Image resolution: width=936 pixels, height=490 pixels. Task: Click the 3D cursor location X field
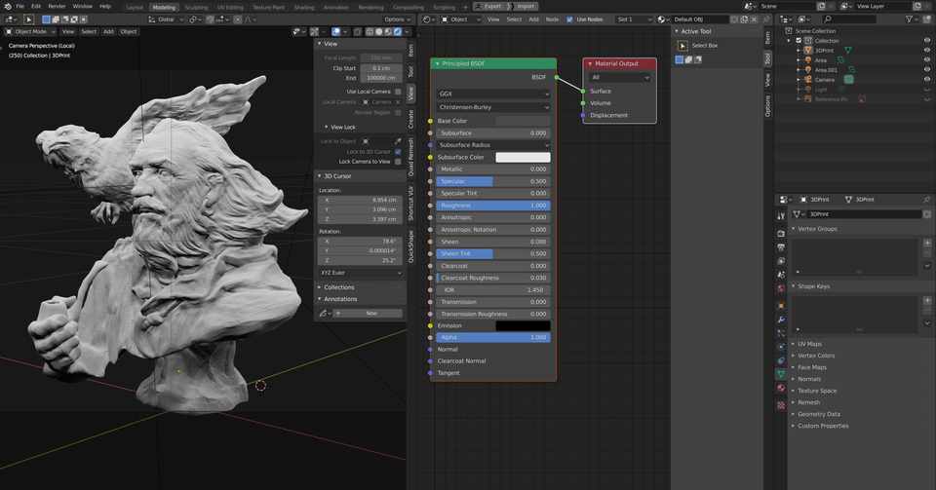tap(361, 201)
